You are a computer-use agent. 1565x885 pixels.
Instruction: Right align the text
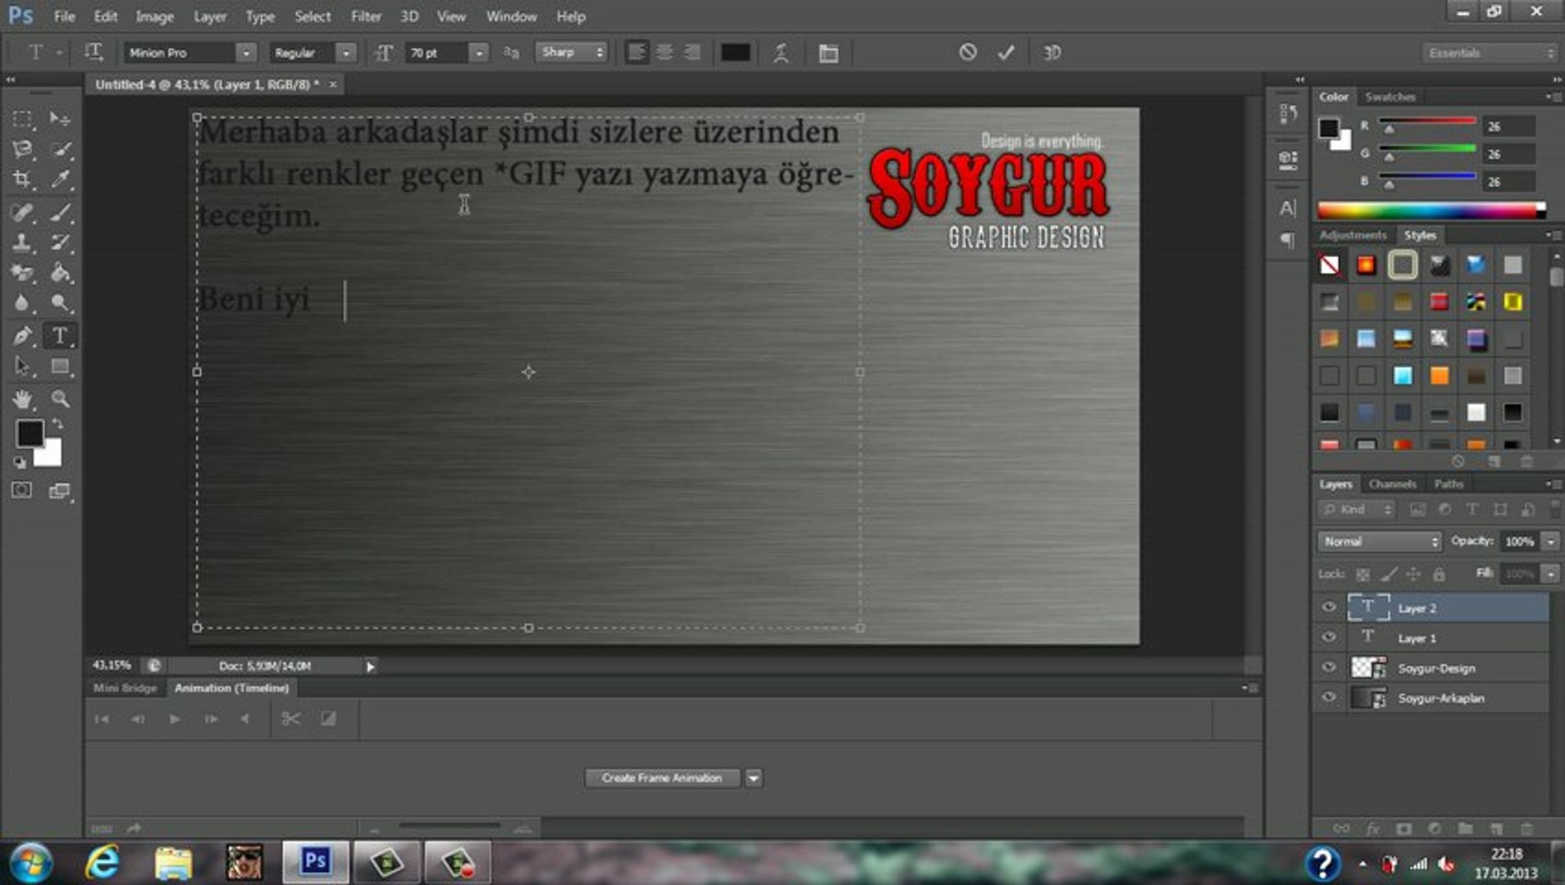click(692, 52)
